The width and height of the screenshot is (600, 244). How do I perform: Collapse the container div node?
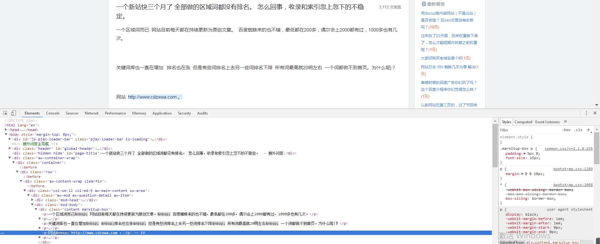coord(13,163)
